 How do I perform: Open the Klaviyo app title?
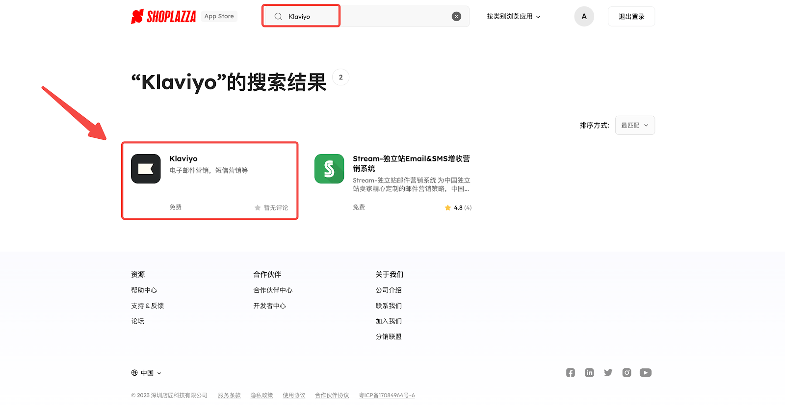(183, 158)
